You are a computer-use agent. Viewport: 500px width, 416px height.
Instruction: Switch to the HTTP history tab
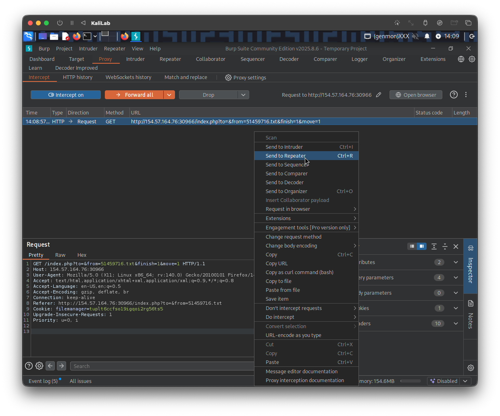77,77
